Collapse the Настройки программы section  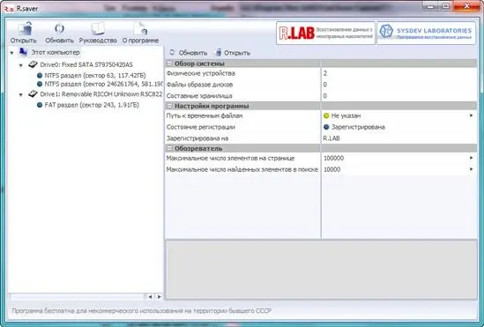coord(169,106)
